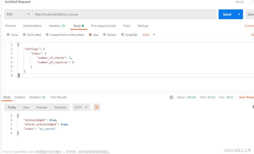Screen dimensions: 254x154
Task: Click the BUILD mode label
Action: click(240, 2)
